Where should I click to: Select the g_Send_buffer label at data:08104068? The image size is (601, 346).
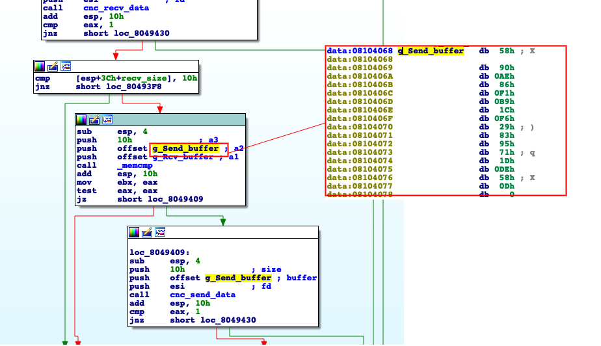tap(431, 51)
